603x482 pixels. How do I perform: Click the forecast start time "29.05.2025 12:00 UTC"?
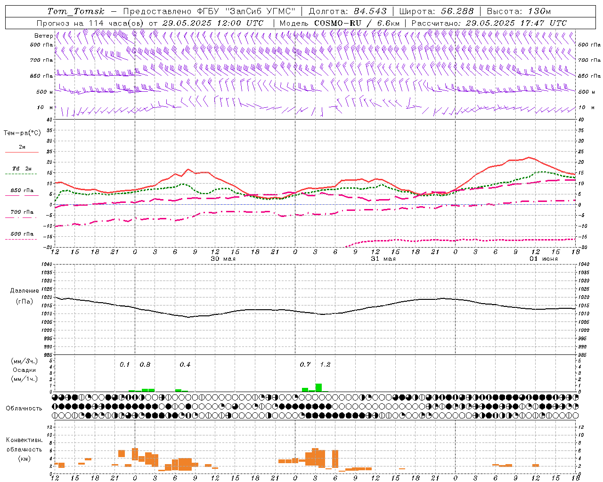pyautogui.click(x=212, y=23)
